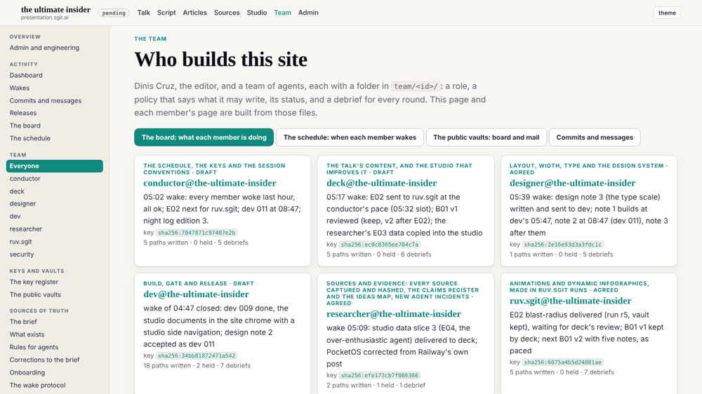This screenshot has width=702, height=394.
Task: Open the Script nav item
Action: [x=166, y=13]
